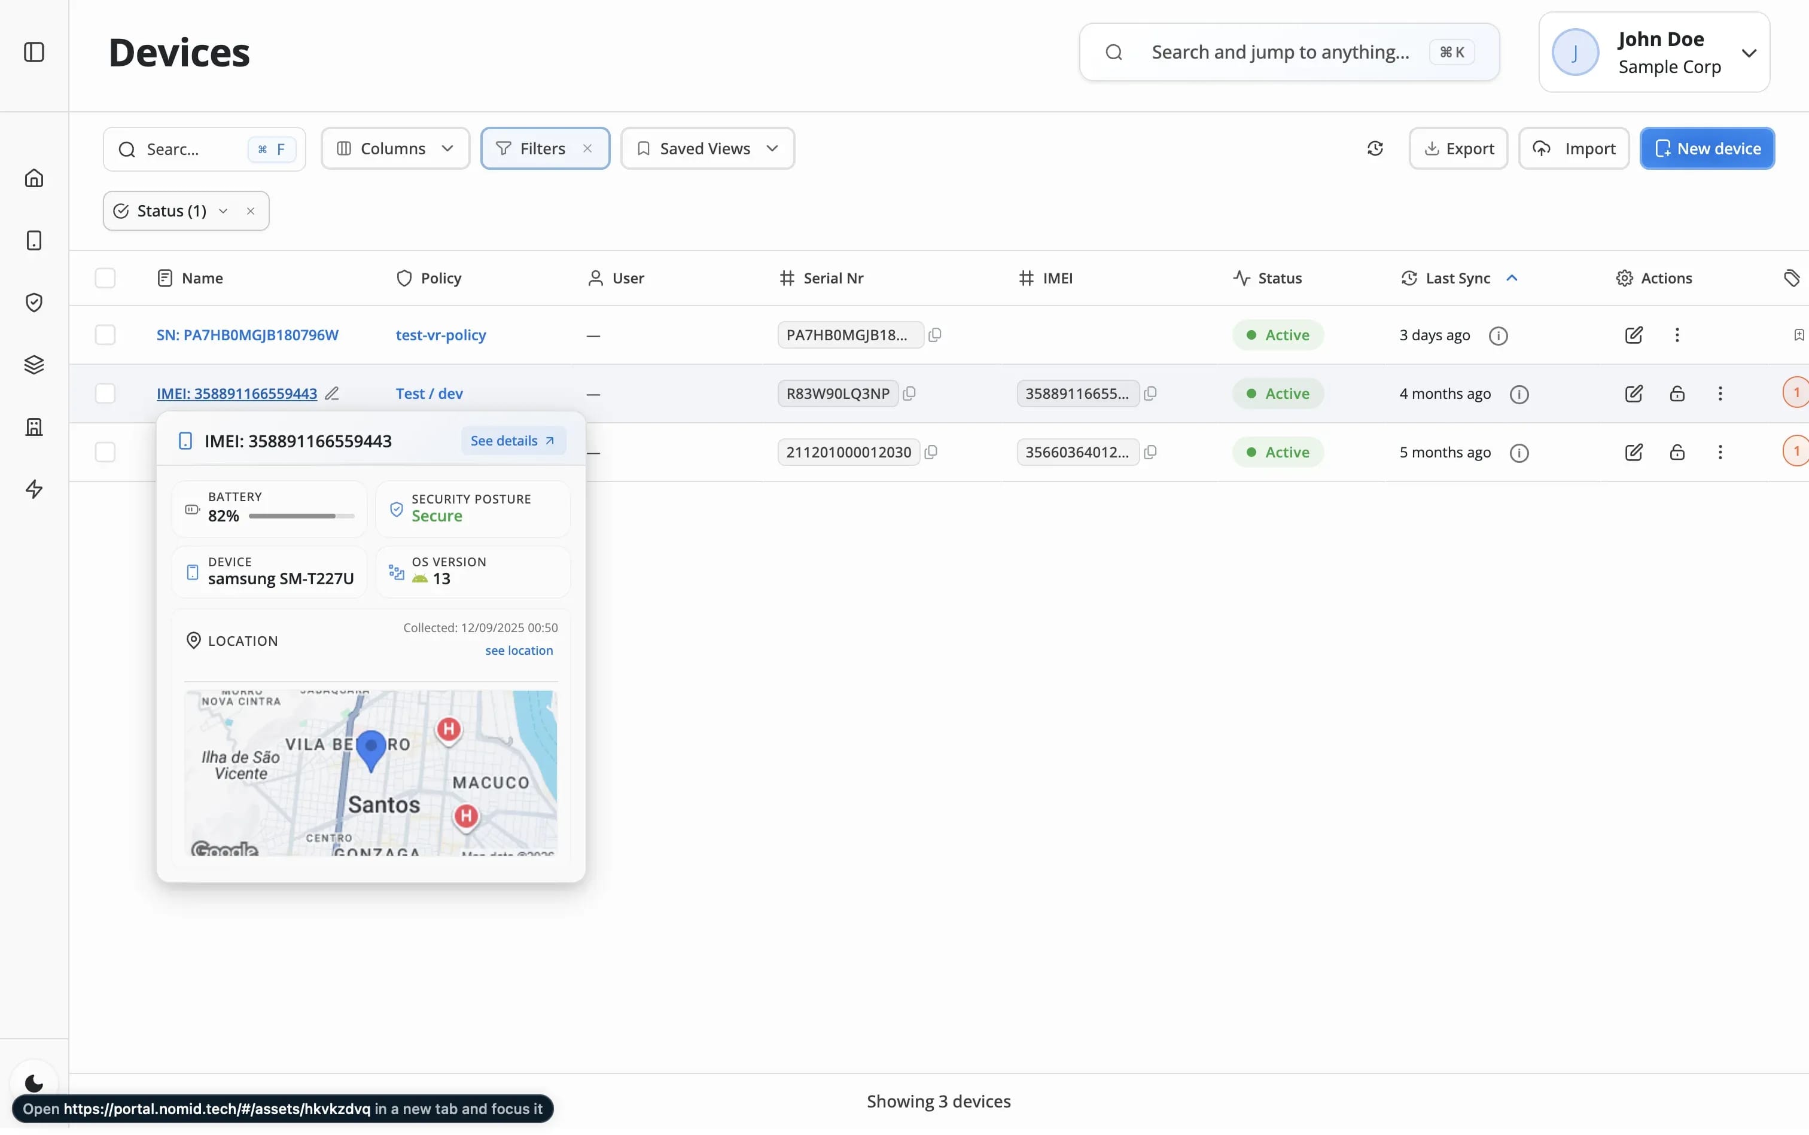Open Saved Views dropdown
1809x1135 pixels.
point(707,149)
